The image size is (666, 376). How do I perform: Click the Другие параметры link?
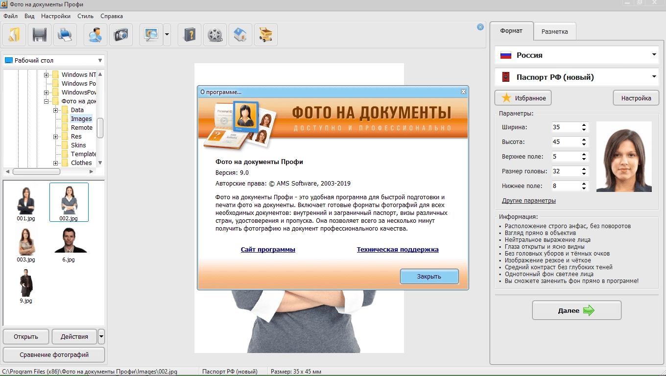click(x=529, y=201)
